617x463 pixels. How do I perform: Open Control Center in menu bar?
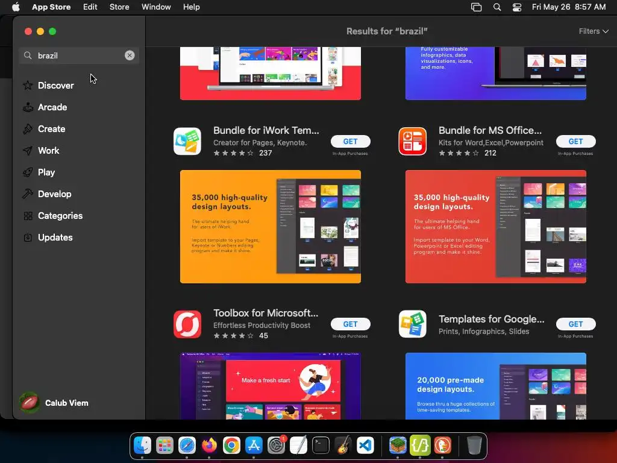point(516,7)
